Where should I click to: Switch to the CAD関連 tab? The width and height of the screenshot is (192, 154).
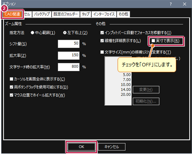pos(12,14)
